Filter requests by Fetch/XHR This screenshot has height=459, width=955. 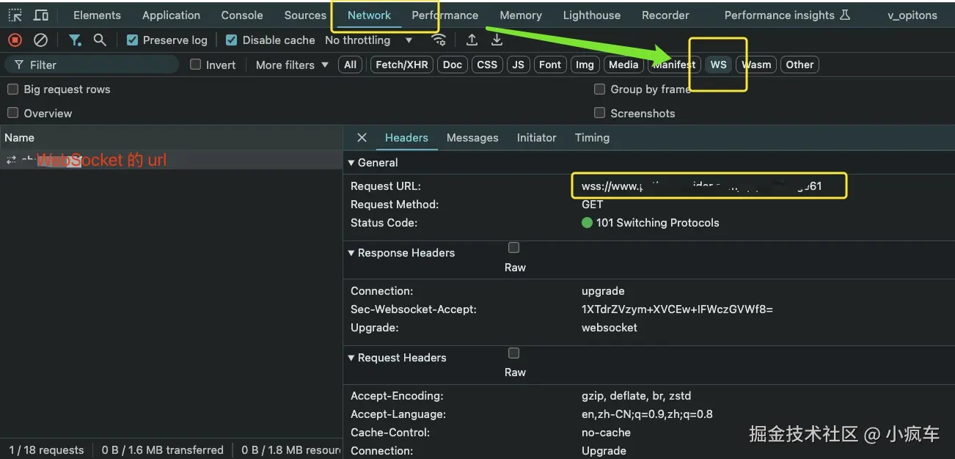(402, 65)
